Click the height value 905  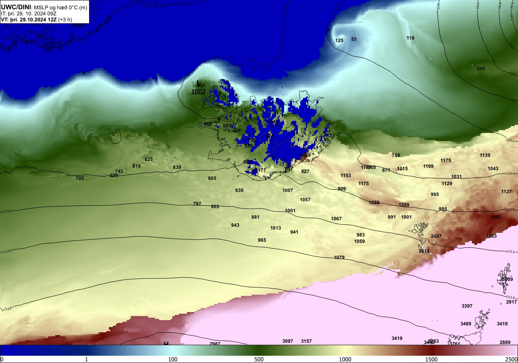coord(215,207)
